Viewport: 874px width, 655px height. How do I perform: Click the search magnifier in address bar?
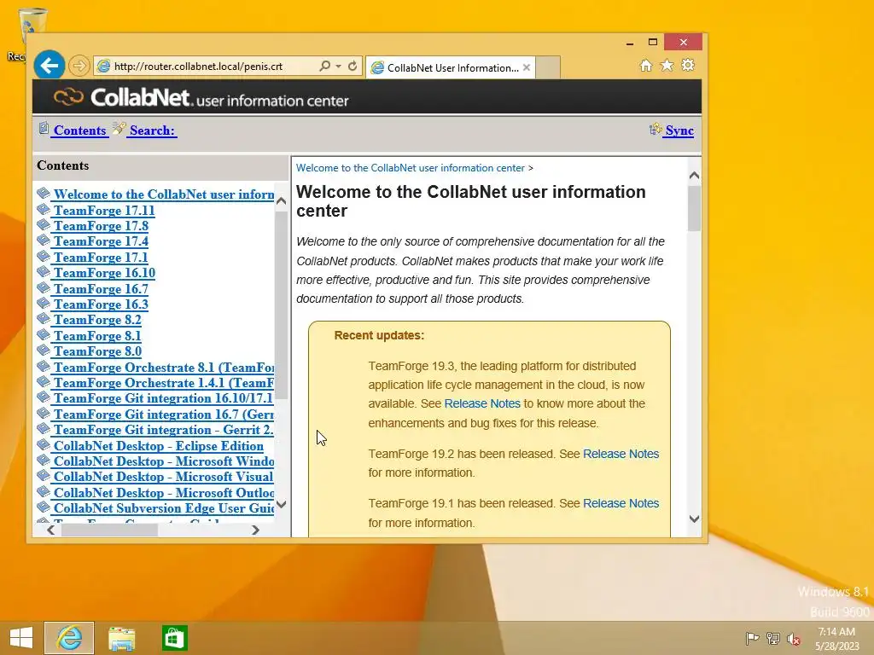click(x=324, y=66)
